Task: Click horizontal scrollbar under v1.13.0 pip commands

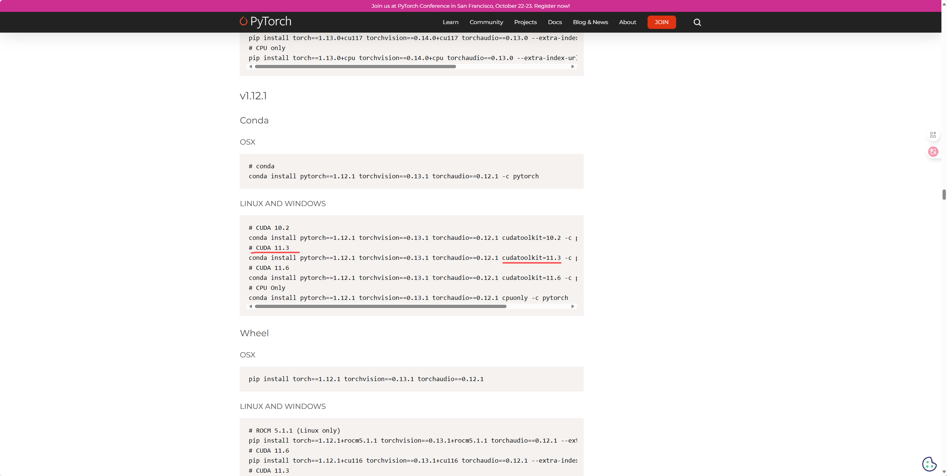Action: tap(355, 67)
